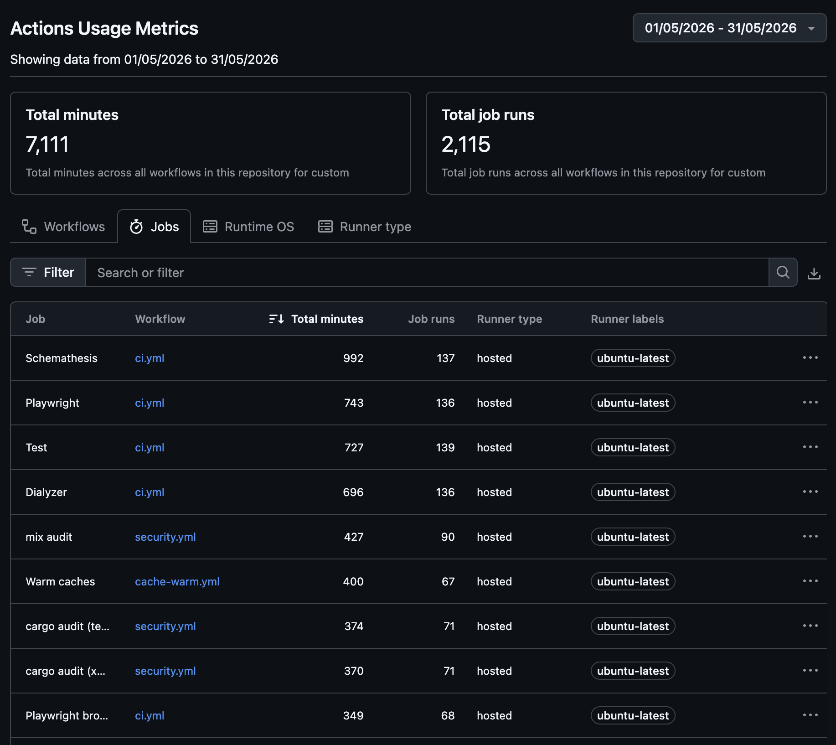Open the three-dot menu for Playwright bro... row
The height and width of the screenshot is (745, 836).
coord(810,715)
